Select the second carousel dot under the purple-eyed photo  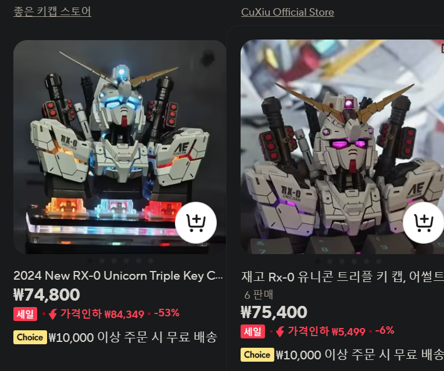coord(330,261)
